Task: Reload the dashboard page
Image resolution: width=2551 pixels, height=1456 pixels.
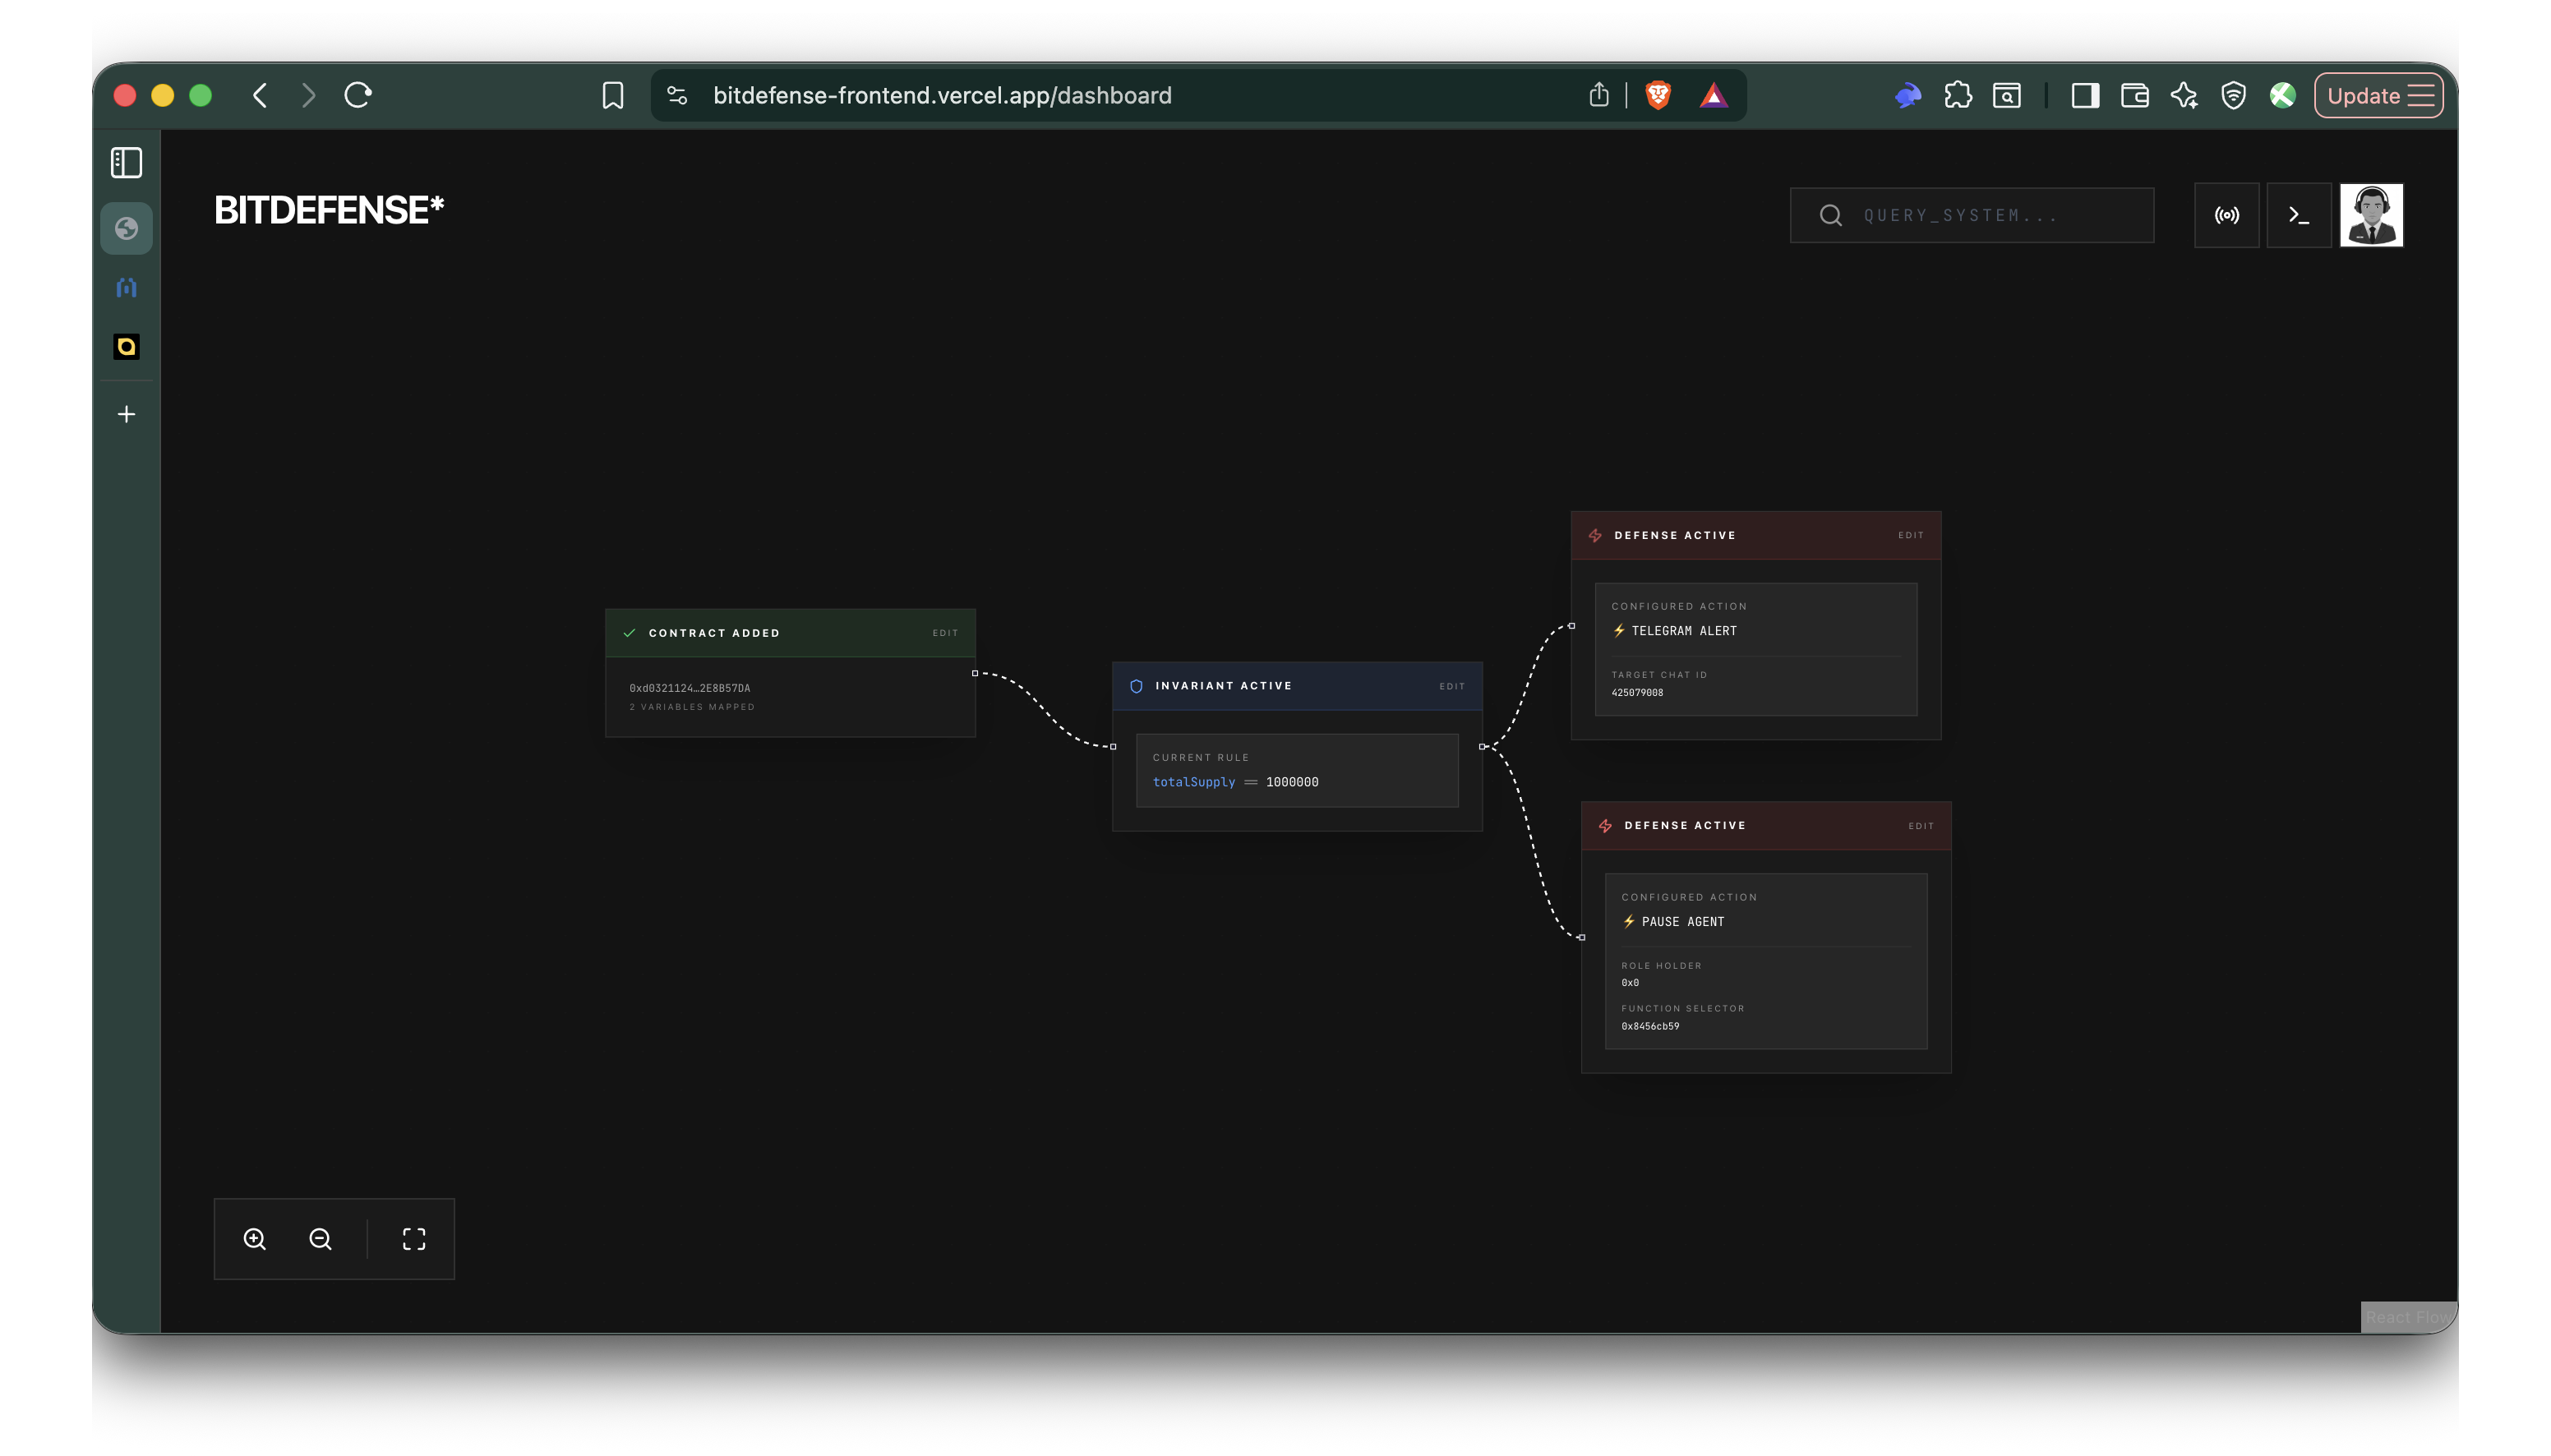Action: [x=358, y=95]
